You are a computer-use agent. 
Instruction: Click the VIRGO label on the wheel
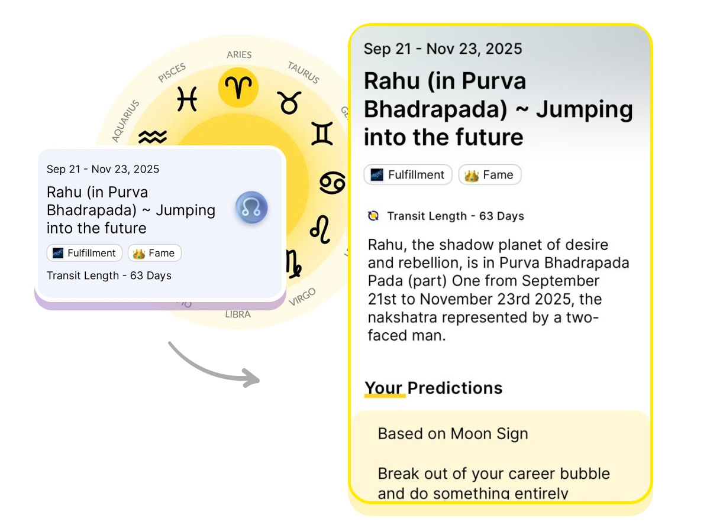(302, 297)
